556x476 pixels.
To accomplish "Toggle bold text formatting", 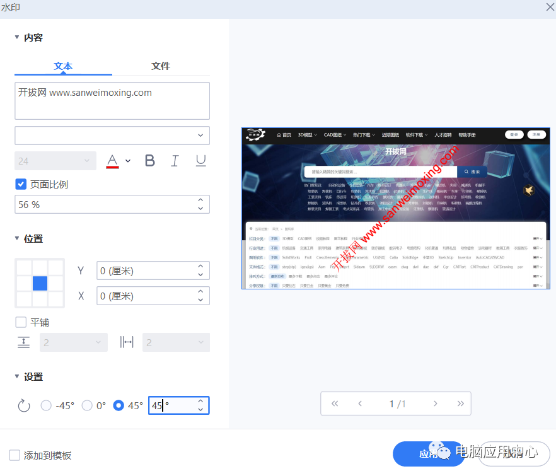I will coord(149,161).
